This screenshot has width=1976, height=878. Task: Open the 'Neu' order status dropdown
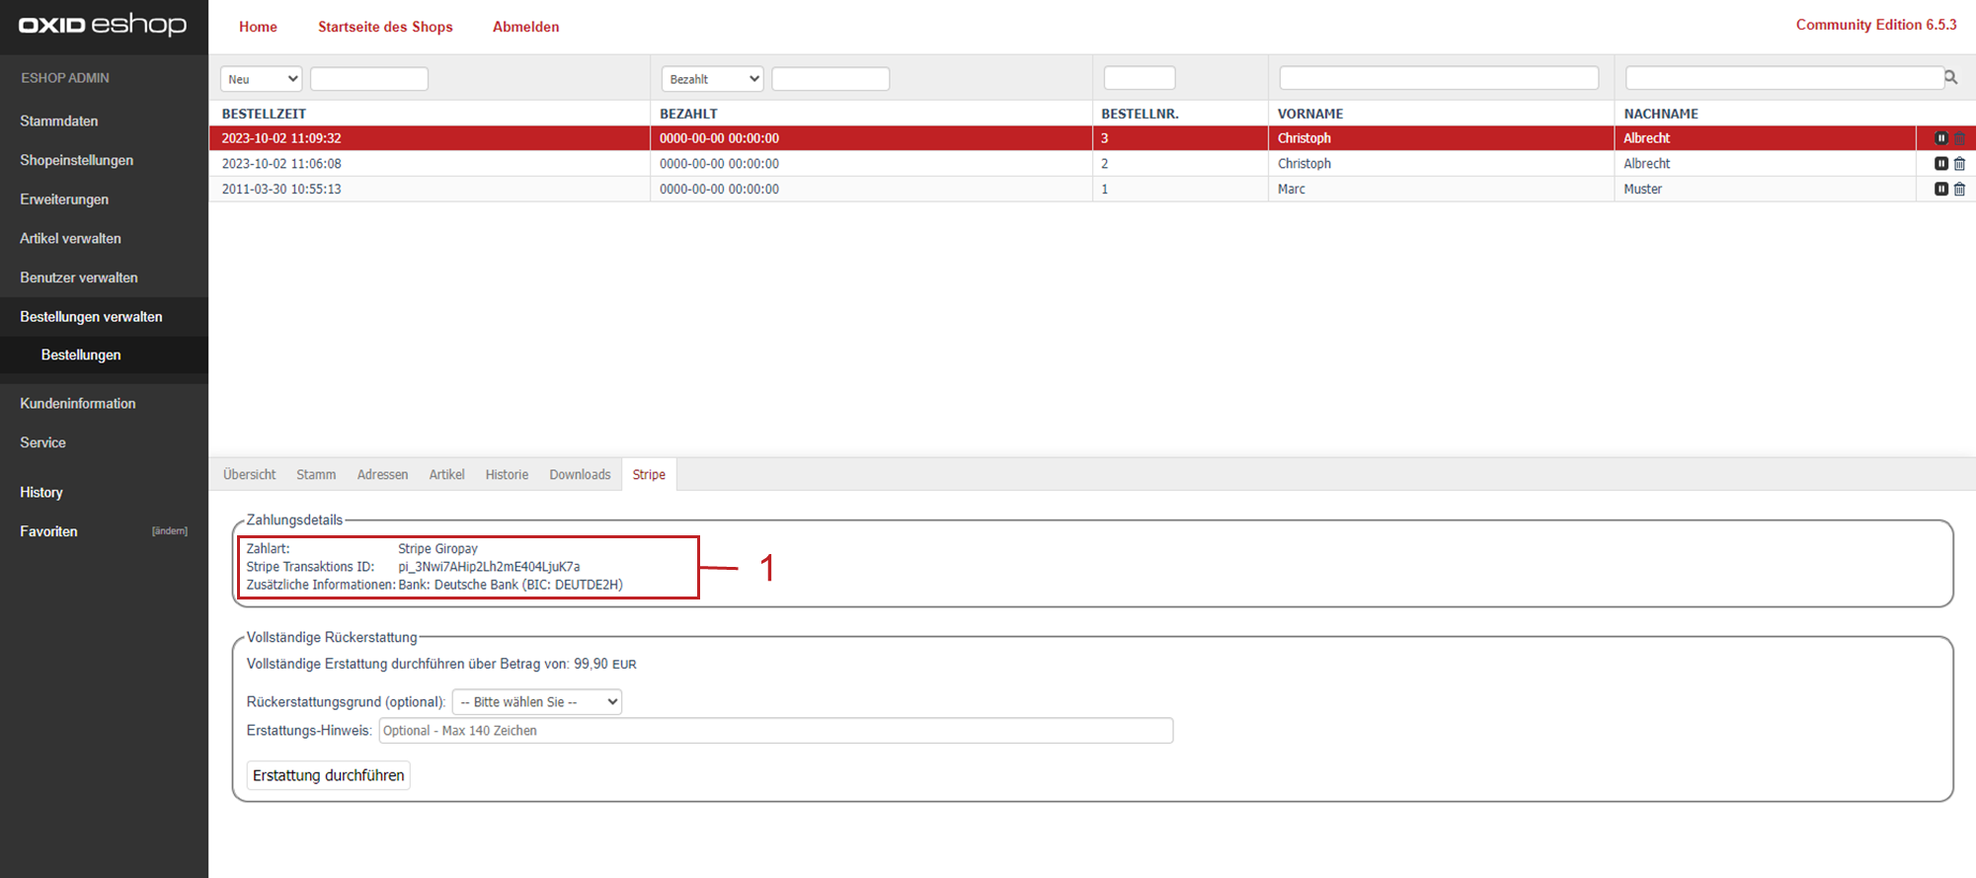coord(261,79)
